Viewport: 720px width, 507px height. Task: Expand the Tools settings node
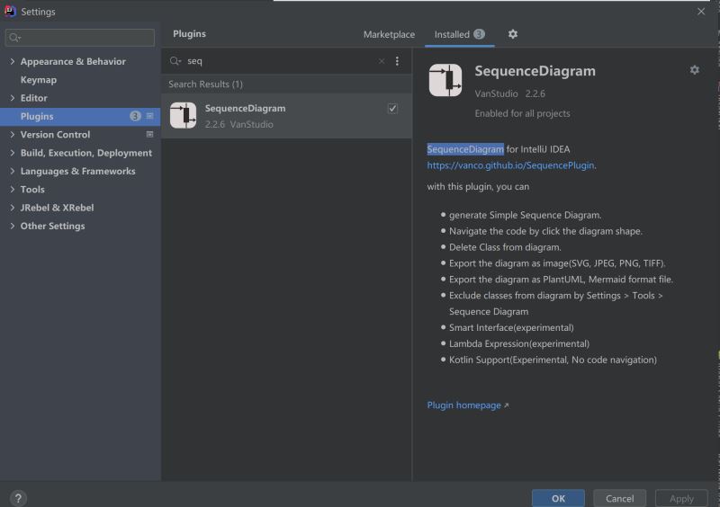point(13,190)
